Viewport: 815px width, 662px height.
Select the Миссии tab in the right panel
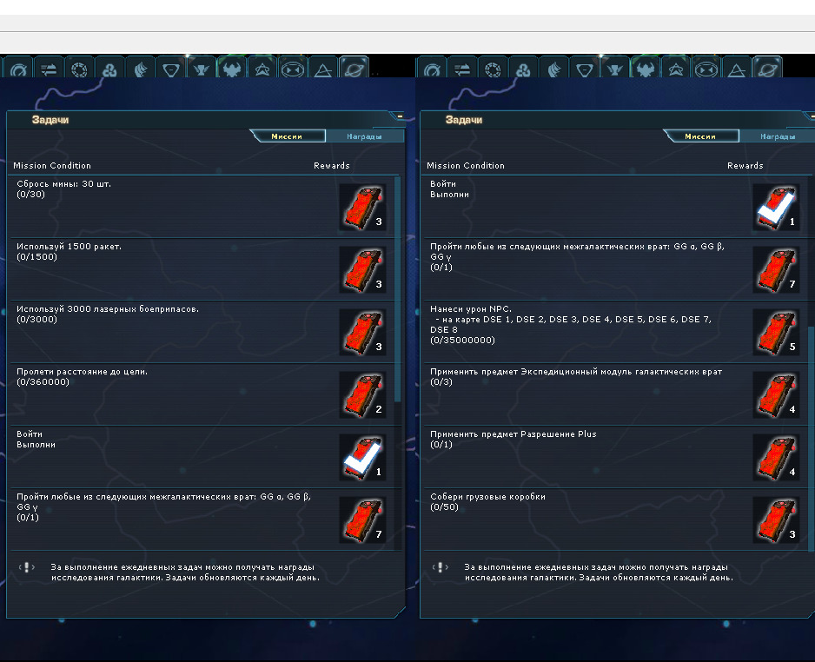tap(700, 136)
